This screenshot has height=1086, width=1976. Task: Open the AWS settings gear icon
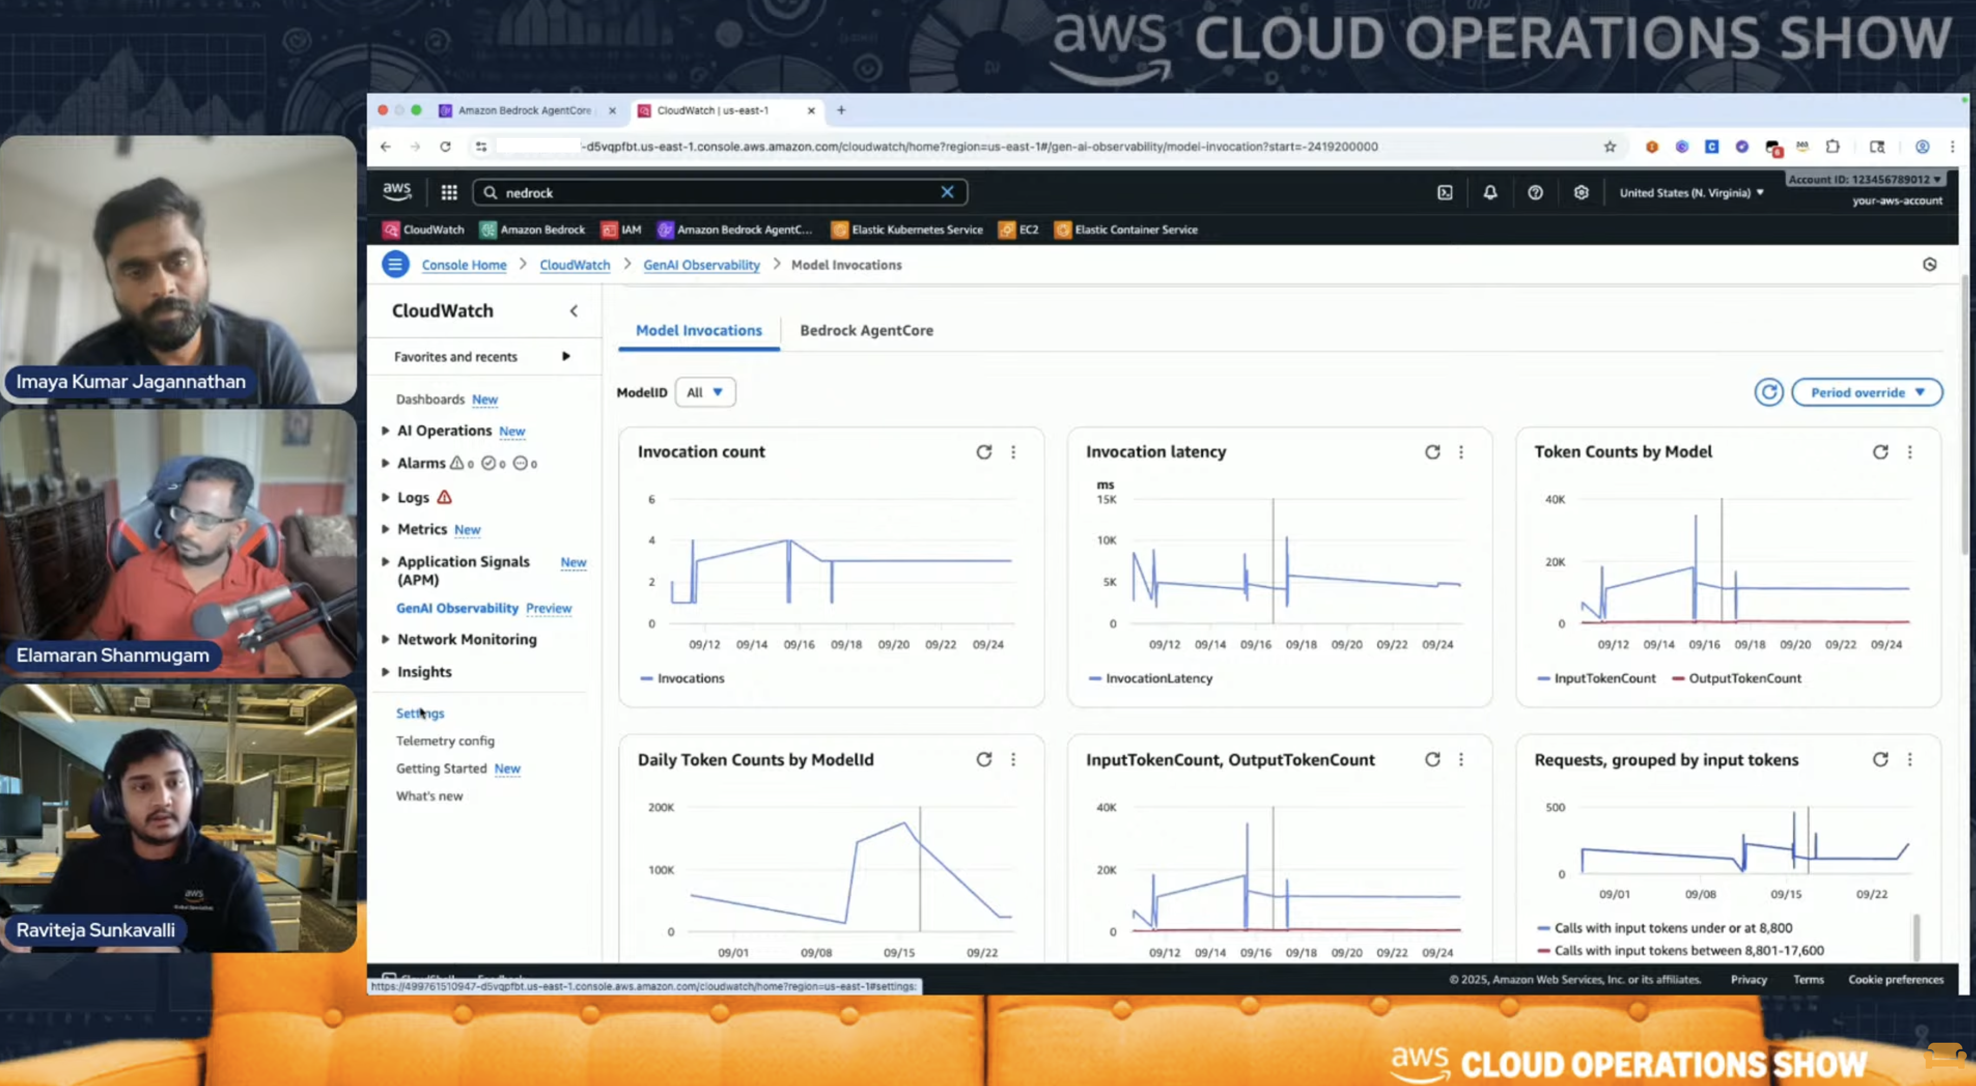[x=1581, y=193]
